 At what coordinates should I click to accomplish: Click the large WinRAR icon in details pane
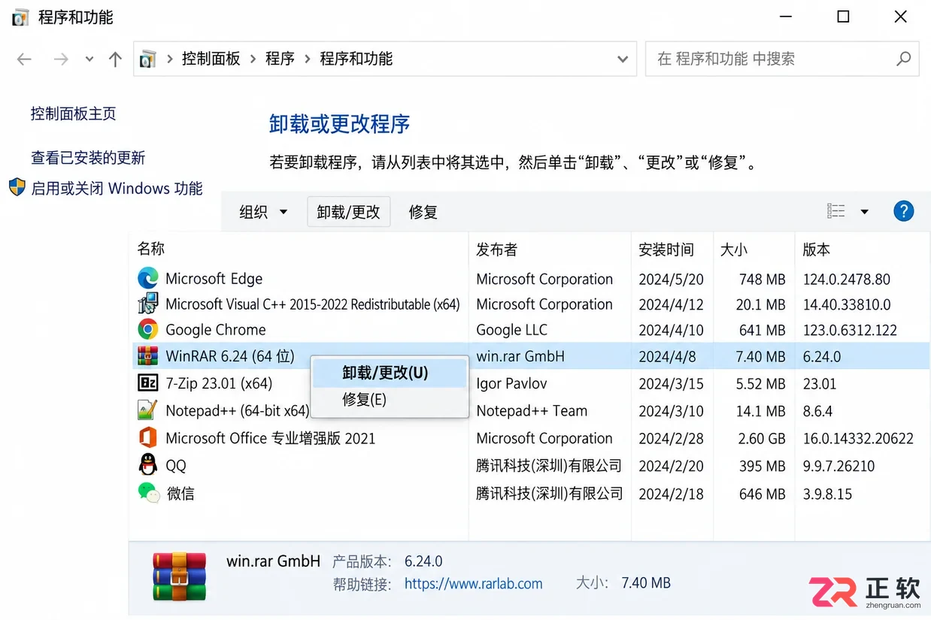pyautogui.click(x=180, y=576)
